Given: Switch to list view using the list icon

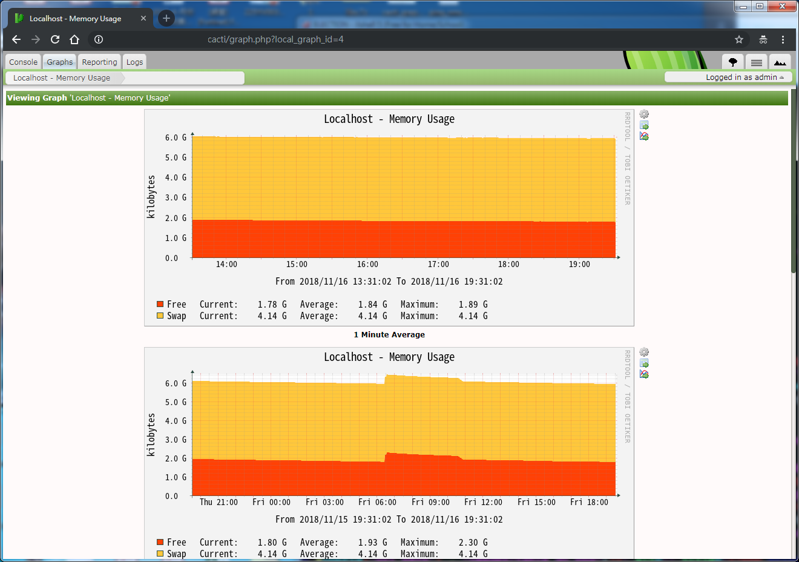Looking at the screenshot, I should (756, 62).
